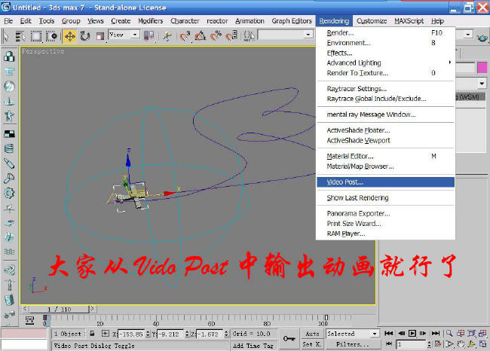Viewport: 490px width, 351px height.
Task: Click reactor star-shaped Fracture icon
Action: (9, 115)
